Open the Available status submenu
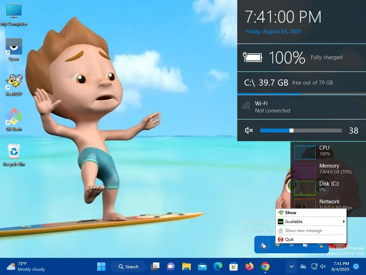The width and height of the screenshot is (366, 275). (x=311, y=221)
